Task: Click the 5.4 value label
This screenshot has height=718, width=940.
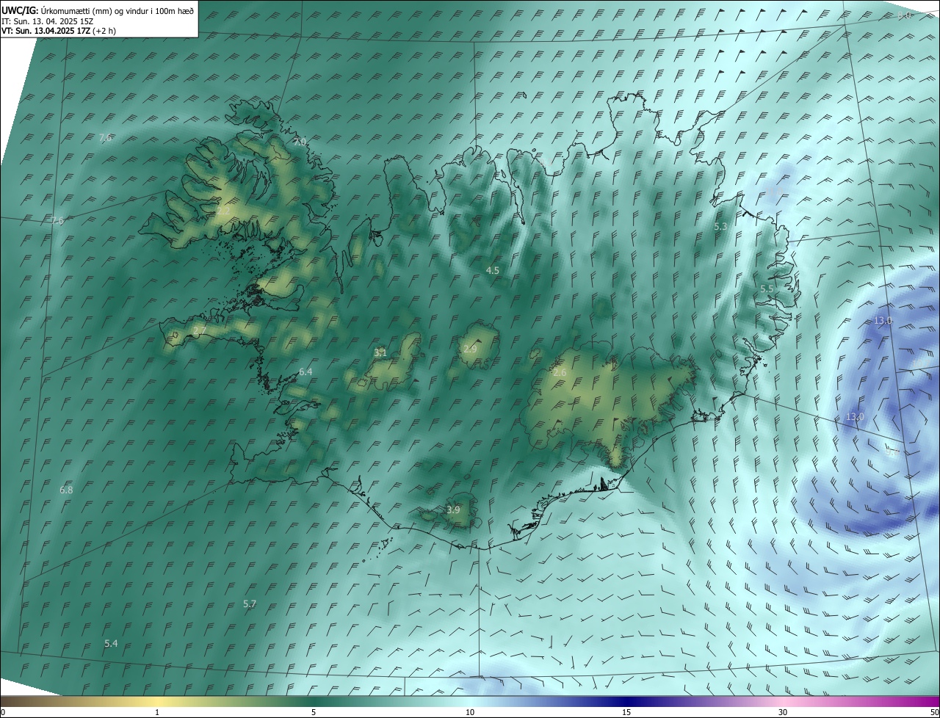Action: [x=111, y=644]
